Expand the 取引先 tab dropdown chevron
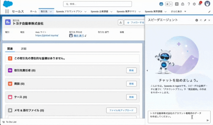Viewport: 213px width, 125px height. pyautogui.click(x=51, y=12)
